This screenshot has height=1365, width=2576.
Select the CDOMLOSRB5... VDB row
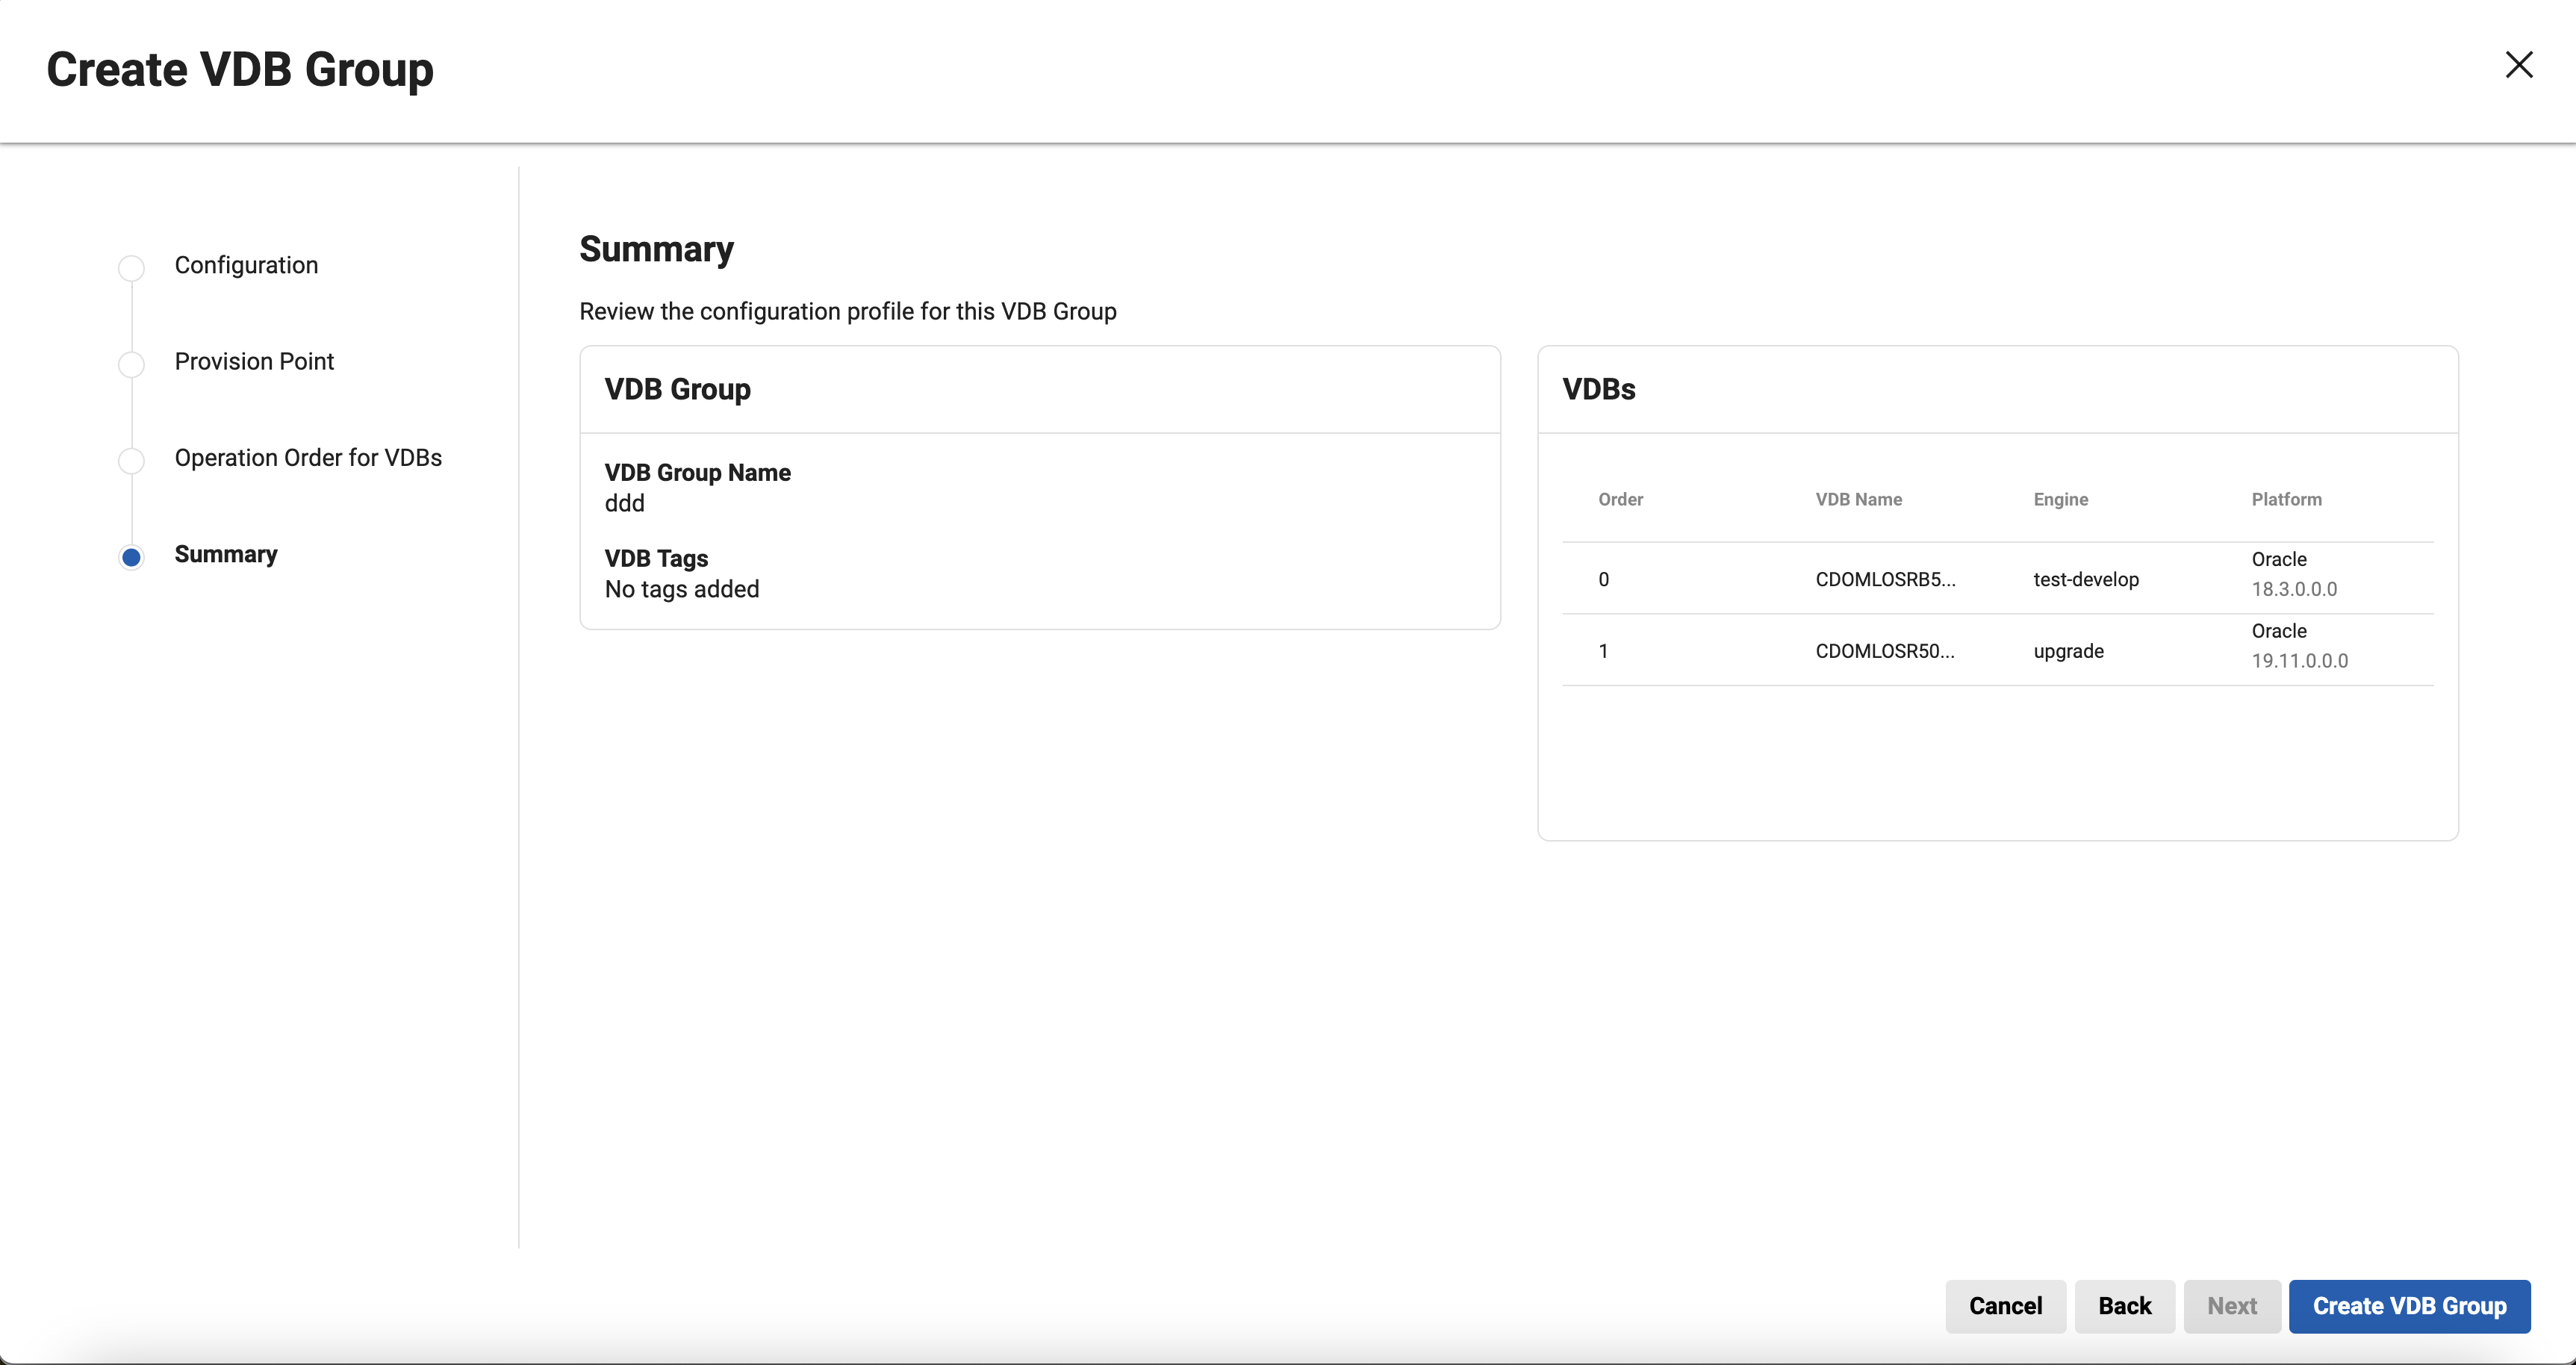click(x=1885, y=579)
